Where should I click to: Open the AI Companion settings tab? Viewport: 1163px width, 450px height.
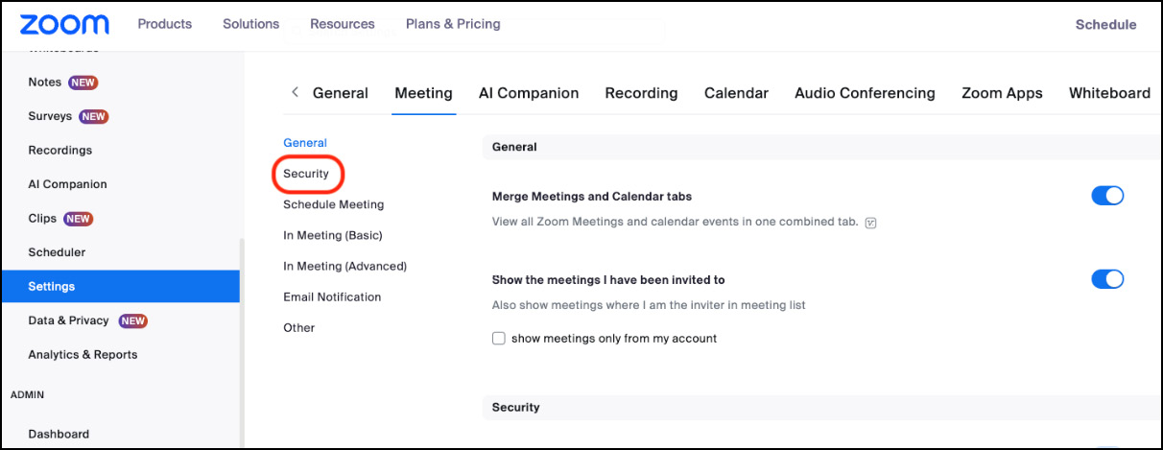click(529, 93)
